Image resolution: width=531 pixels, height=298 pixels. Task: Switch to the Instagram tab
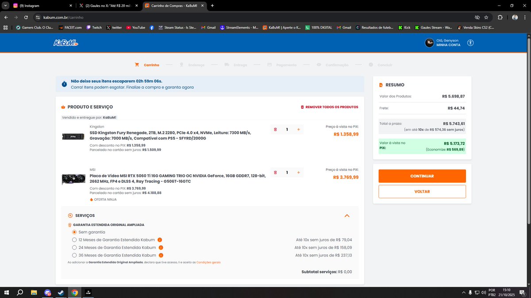click(x=42, y=6)
